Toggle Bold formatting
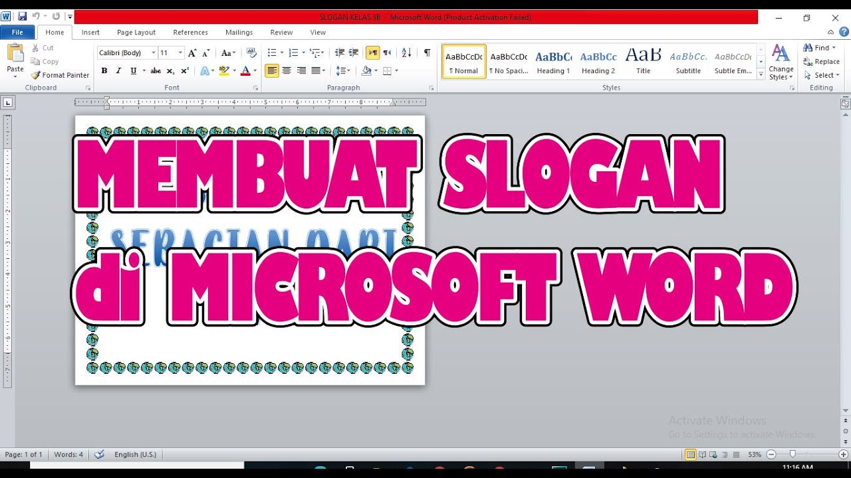 pos(104,70)
